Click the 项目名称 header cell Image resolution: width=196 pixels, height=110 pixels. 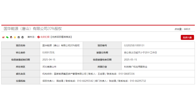[x=21, y=46]
